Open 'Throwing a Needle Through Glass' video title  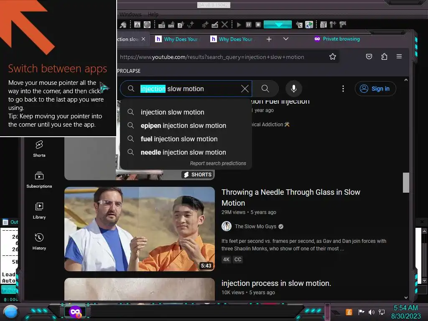291,197
